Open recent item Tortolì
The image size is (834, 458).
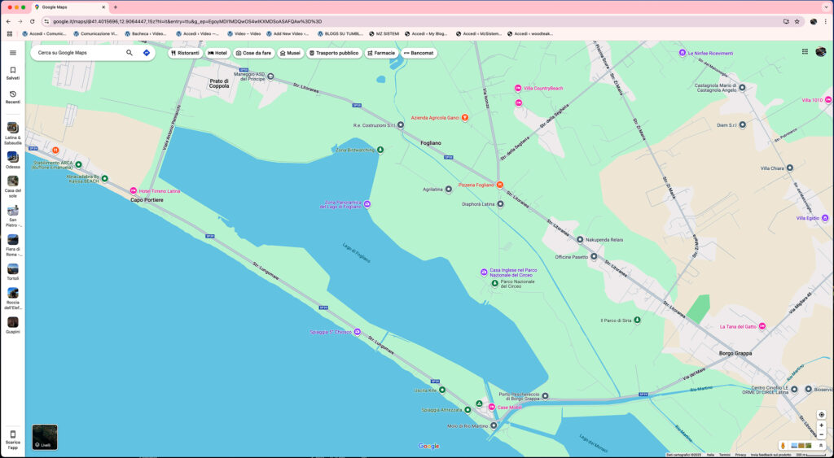(13, 272)
